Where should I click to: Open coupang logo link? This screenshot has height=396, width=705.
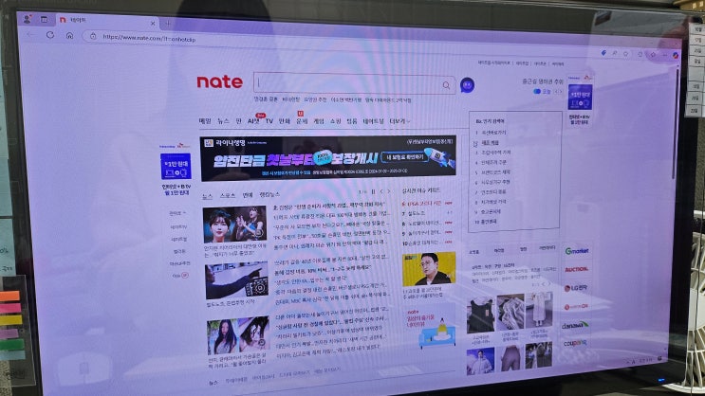[x=575, y=343]
